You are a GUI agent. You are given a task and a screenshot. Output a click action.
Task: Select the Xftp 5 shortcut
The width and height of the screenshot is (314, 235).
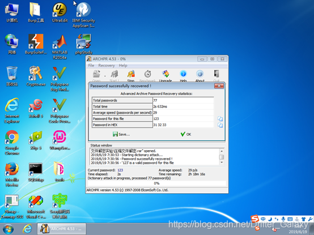coord(36,140)
